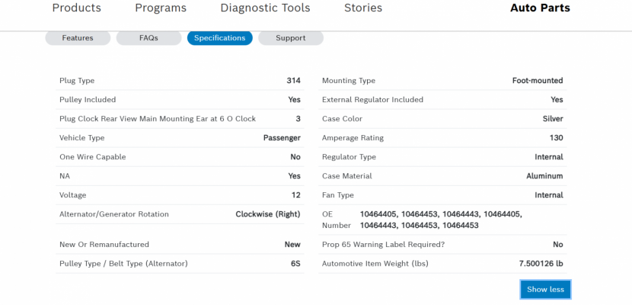Click the Foot-mounted value
This screenshot has height=305, width=632.
(x=538, y=81)
